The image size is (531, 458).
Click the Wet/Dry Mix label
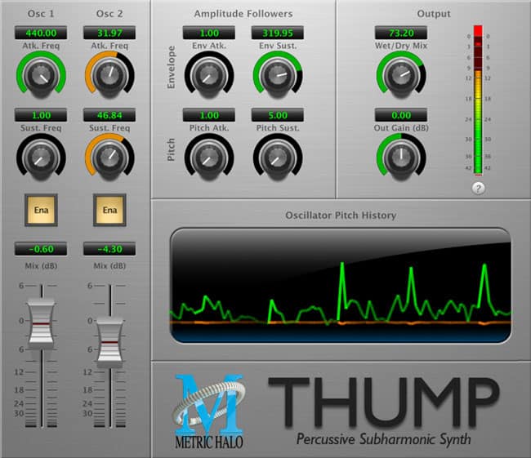(401, 46)
